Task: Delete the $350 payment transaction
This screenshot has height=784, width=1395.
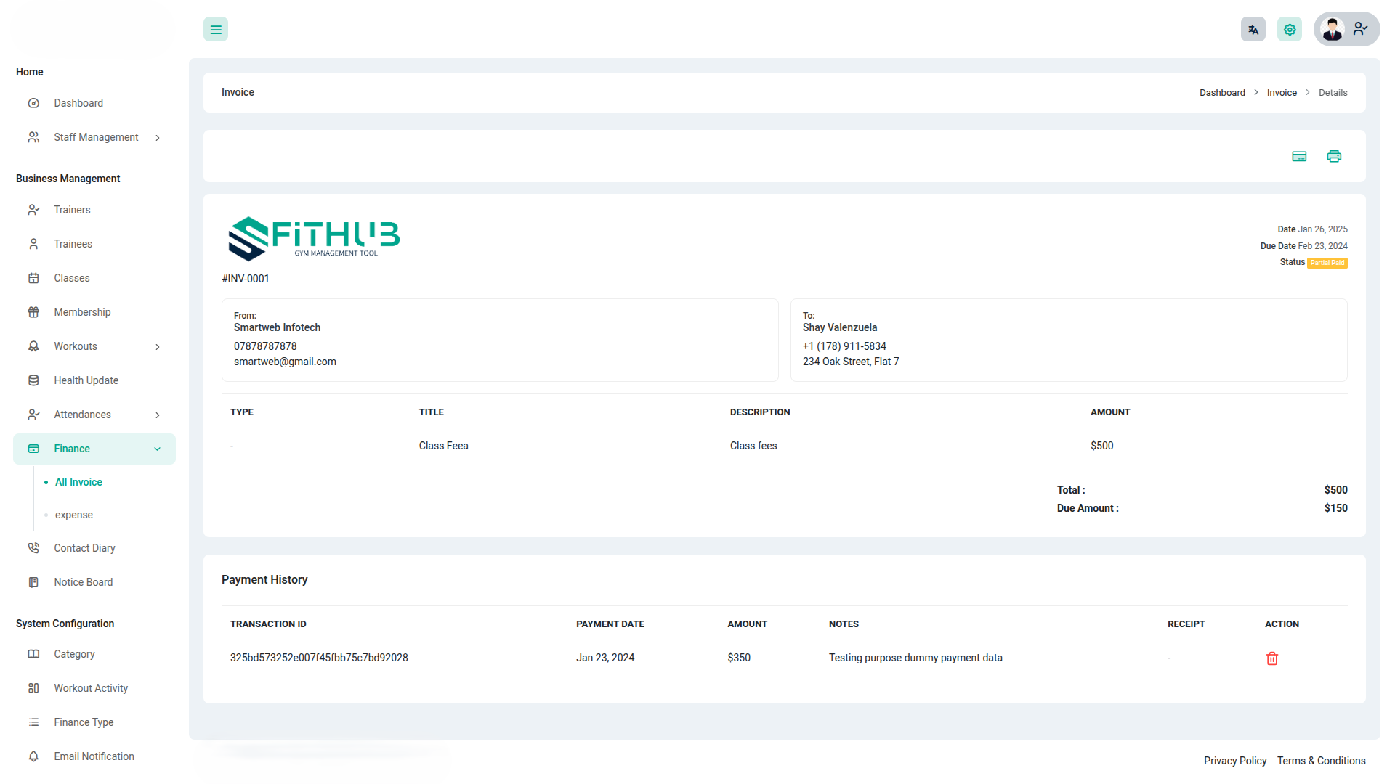Action: [x=1271, y=658]
